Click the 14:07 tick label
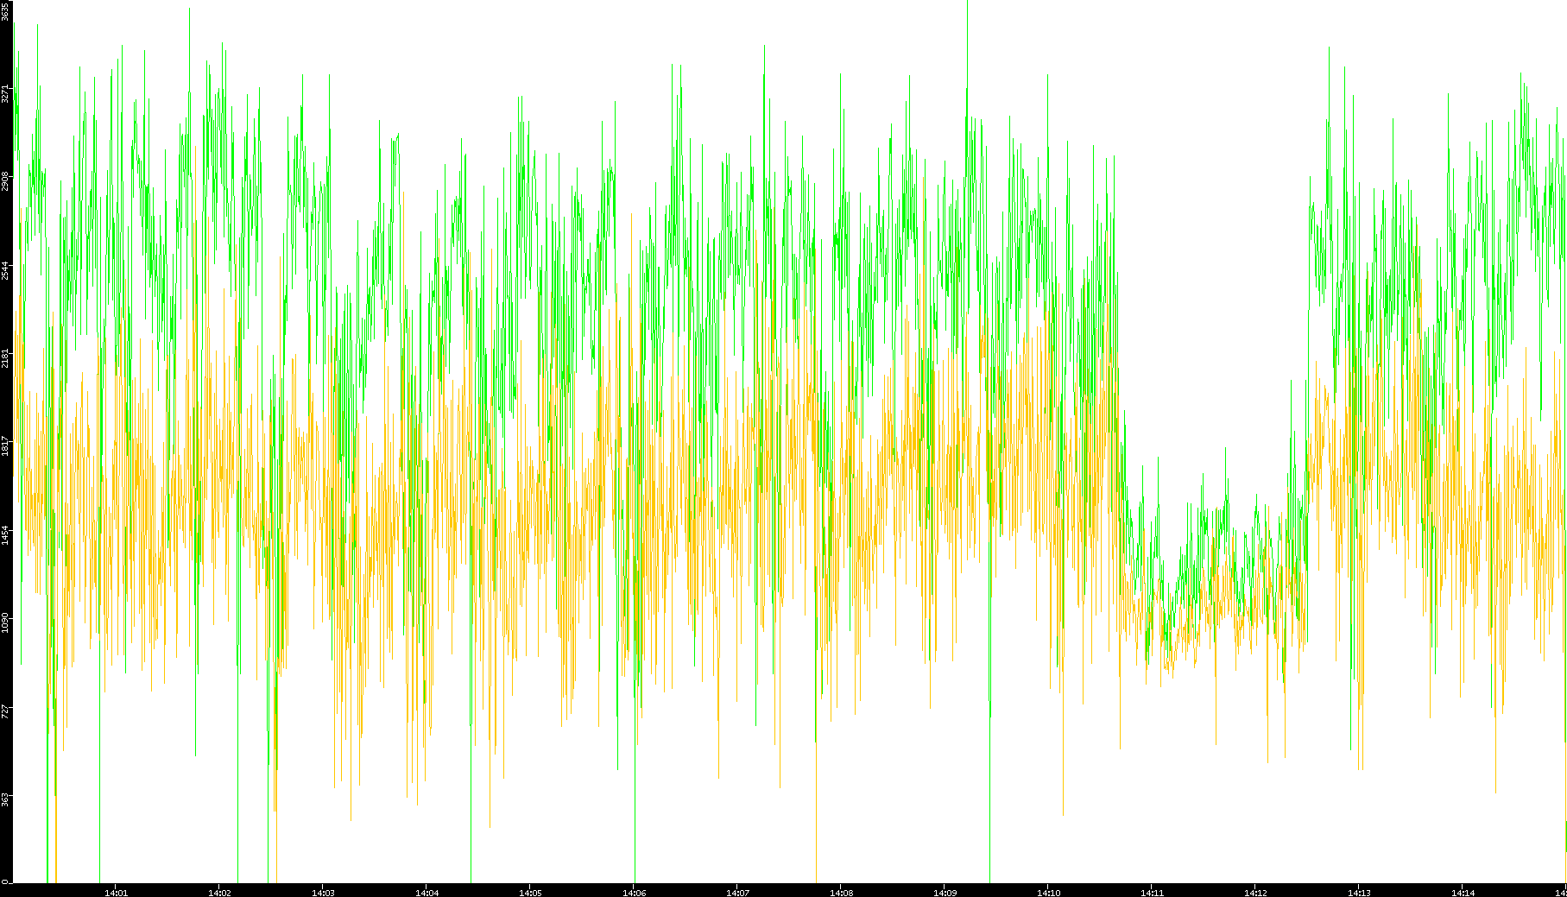 point(737,893)
